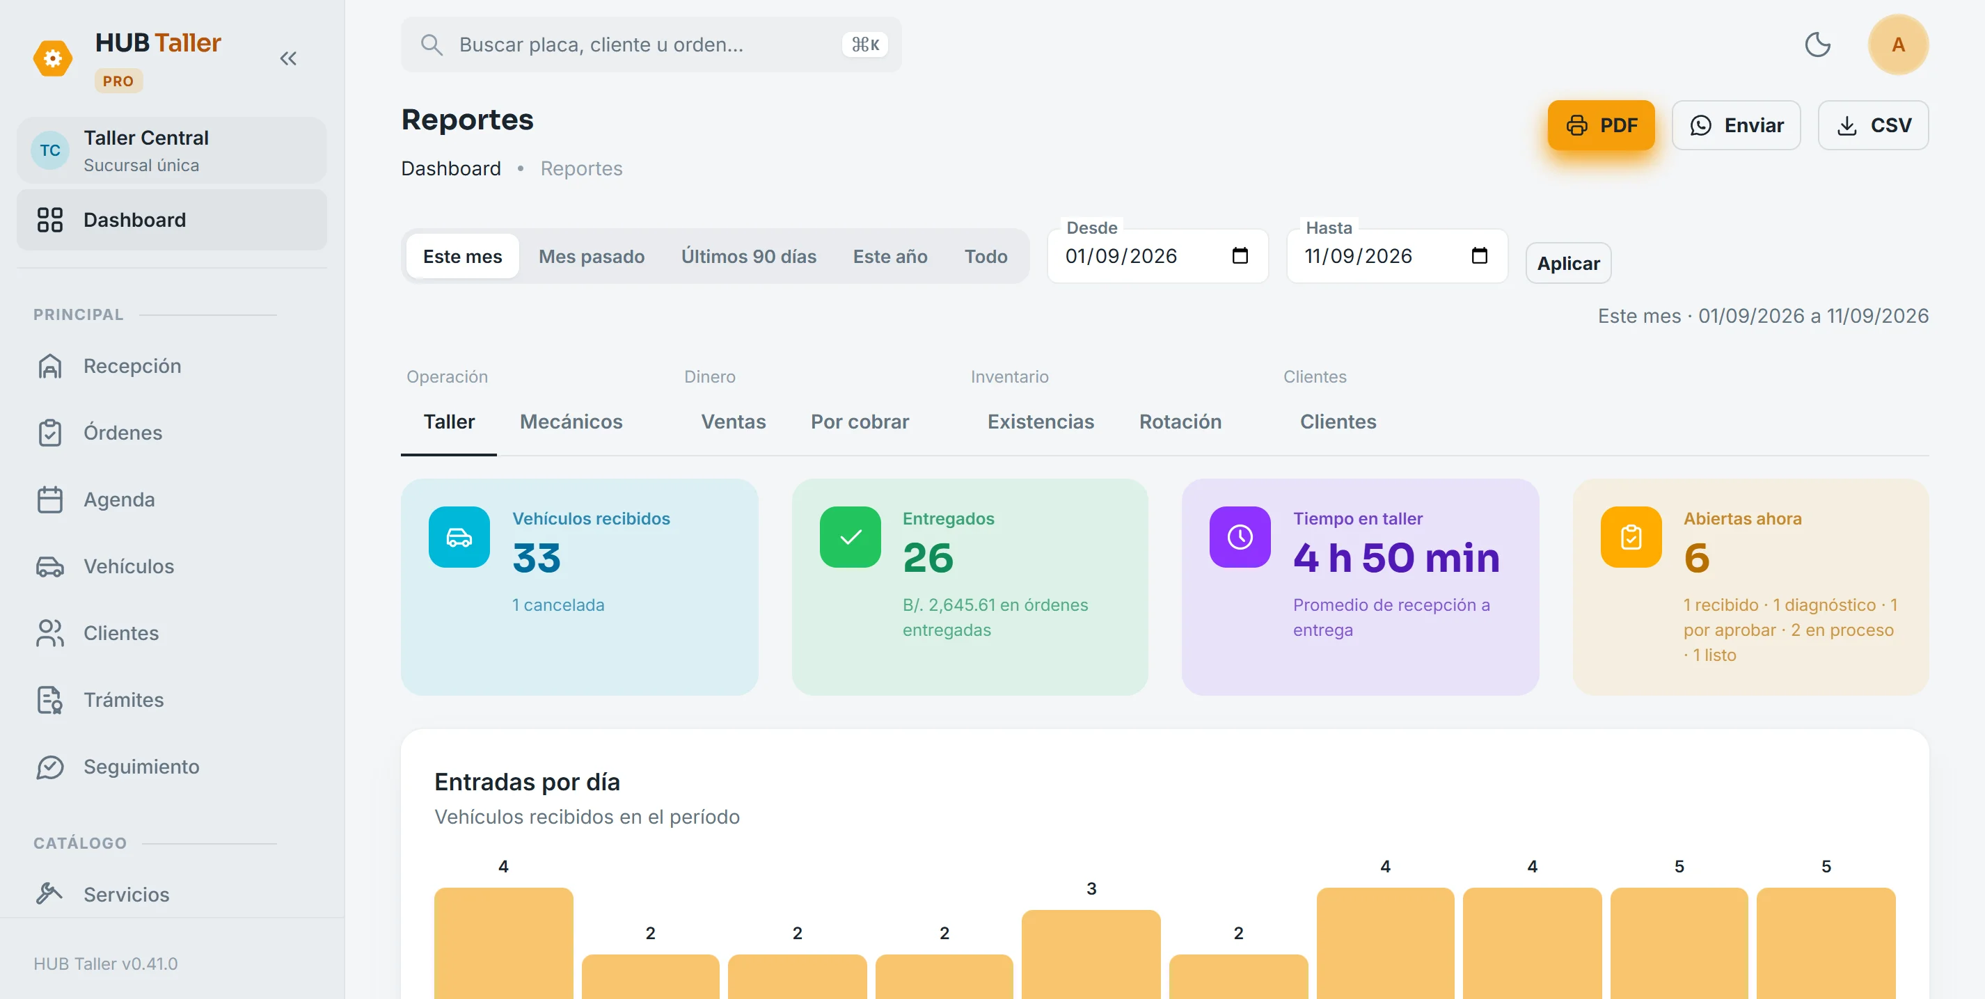The height and width of the screenshot is (999, 1985).
Task: Click the "4 h 50 min" value
Action: tap(1396, 558)
